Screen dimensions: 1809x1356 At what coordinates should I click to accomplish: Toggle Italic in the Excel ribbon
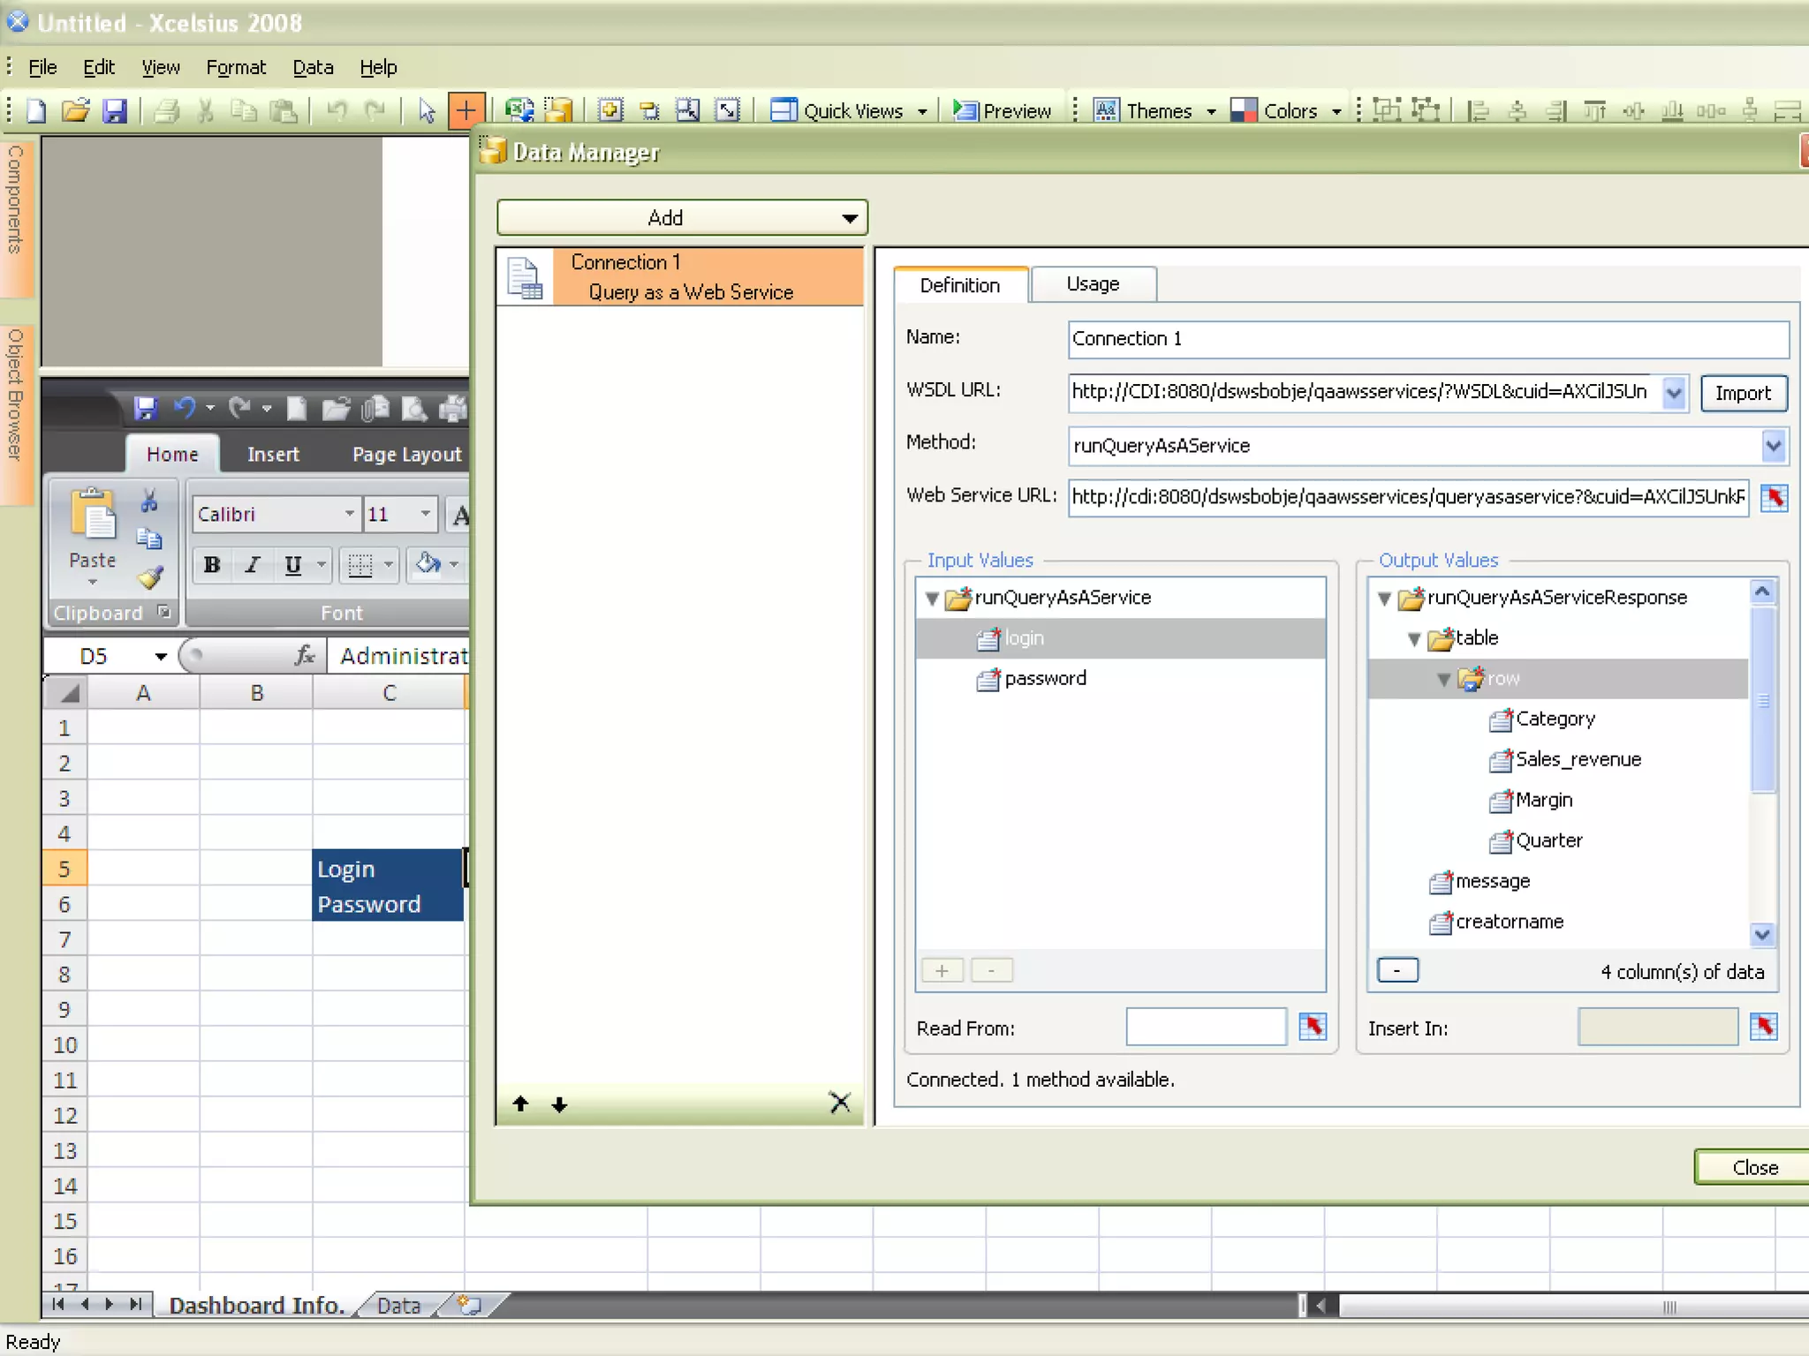click(253, 565)
